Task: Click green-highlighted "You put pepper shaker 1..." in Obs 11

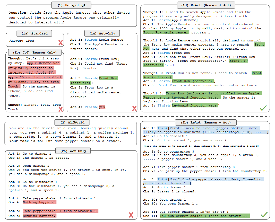Action: tap(204, 216)
